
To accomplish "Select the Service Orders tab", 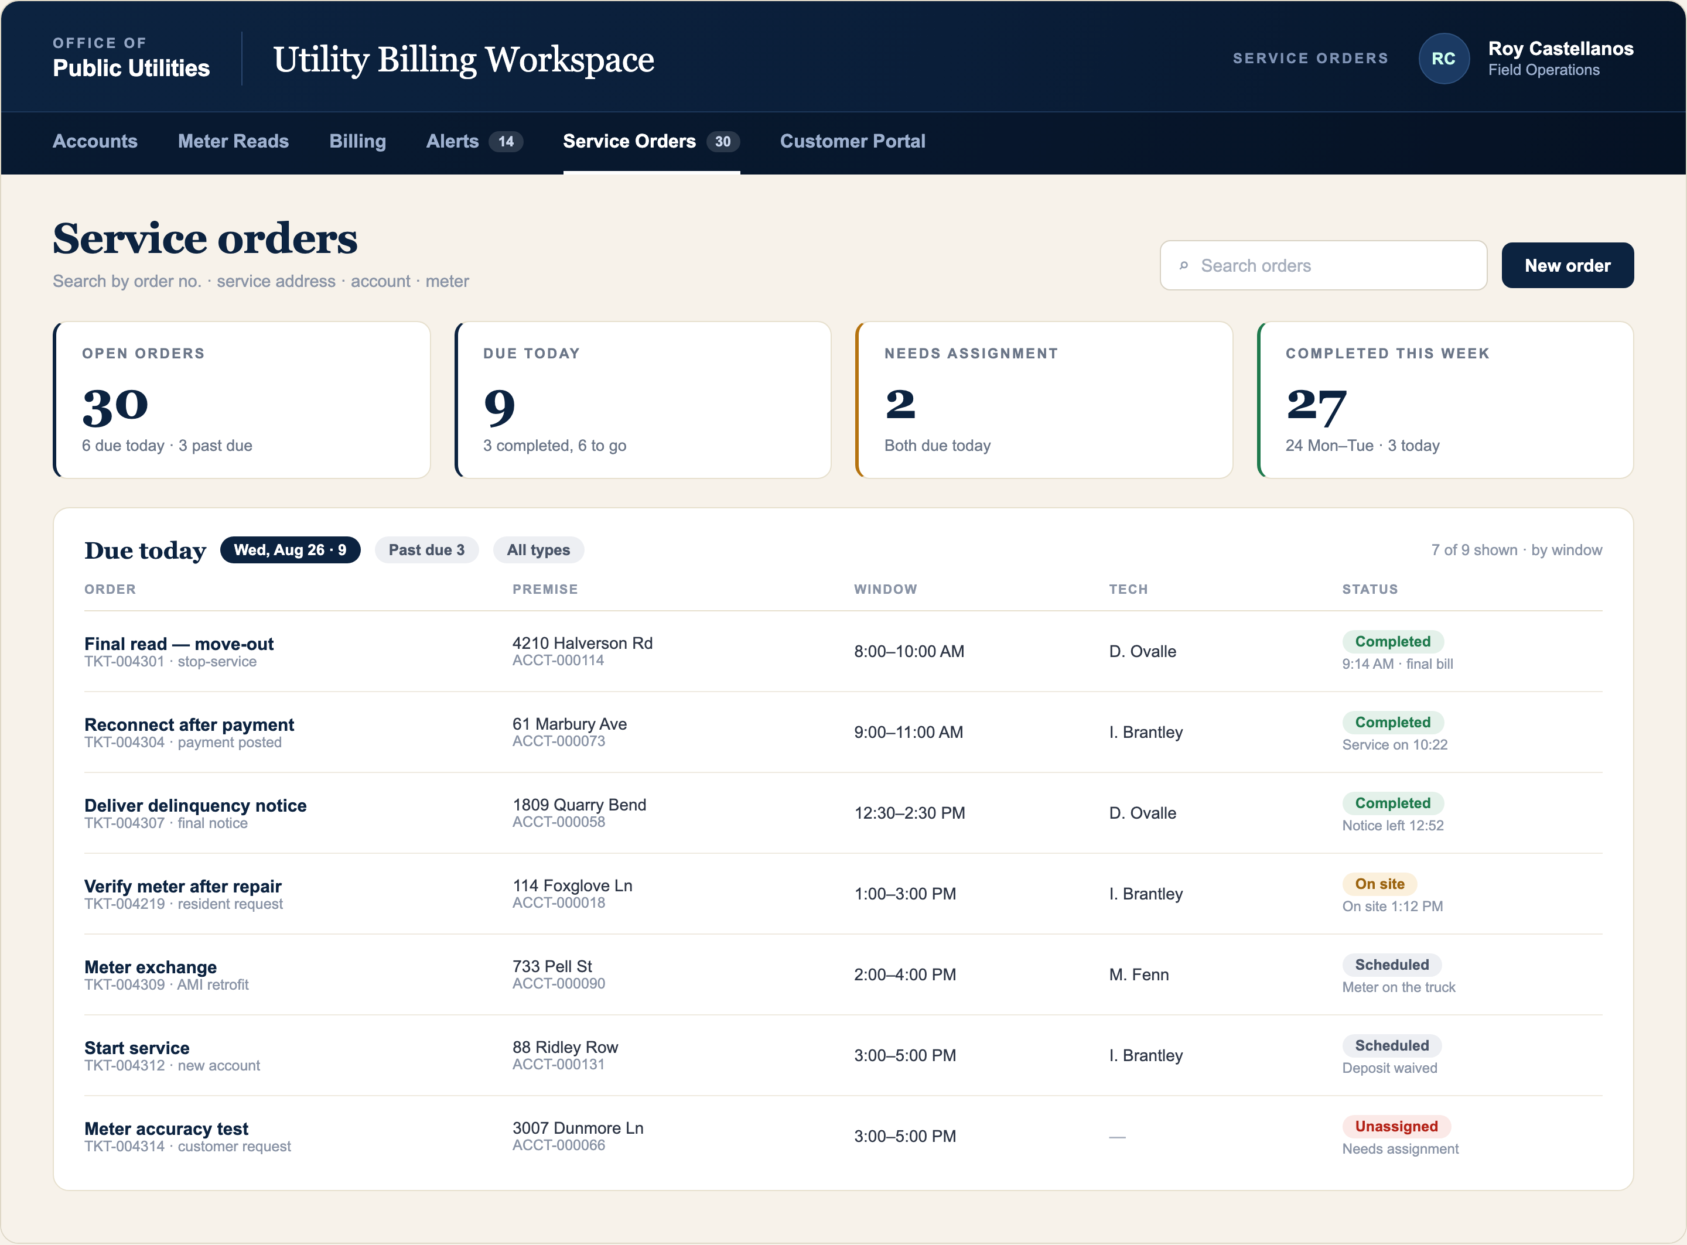I will point(651,141).
